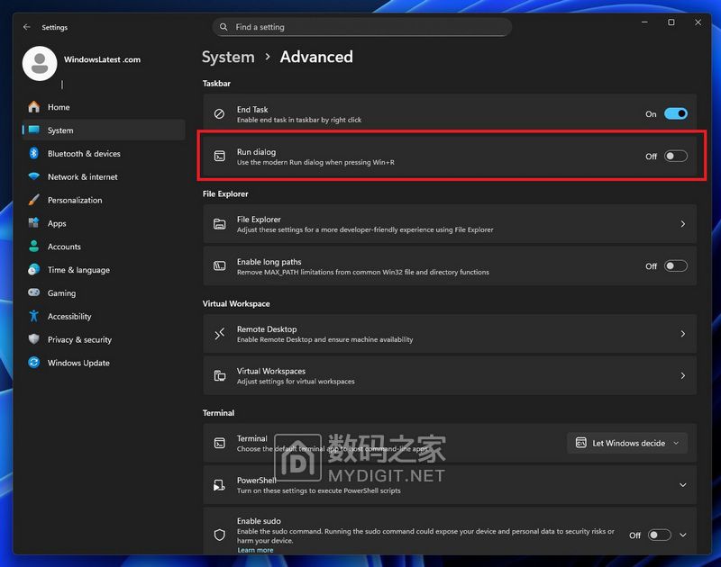Click the Terminal section heading
Screen dimensions: 721x567
pos(218,413)
